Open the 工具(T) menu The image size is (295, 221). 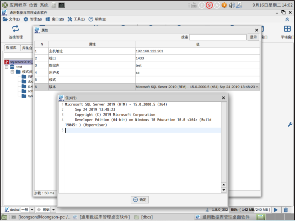76,19
